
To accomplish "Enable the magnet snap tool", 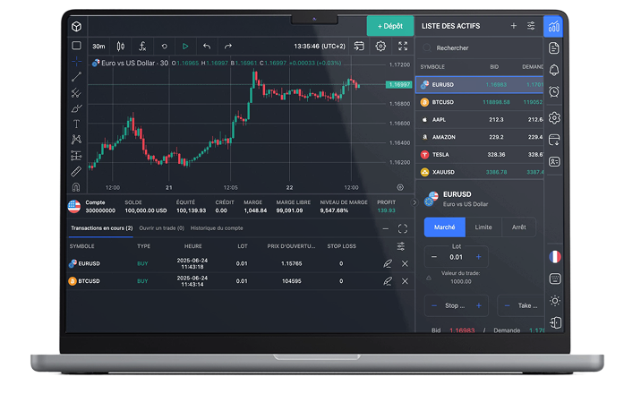I will click(76, 187).
